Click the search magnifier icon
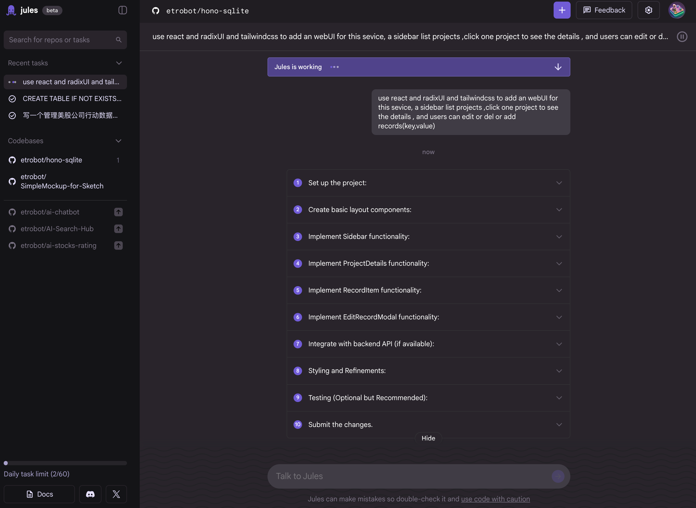Image resolution: width=696 pixels, height=508 pixels. tap(119, 40)
